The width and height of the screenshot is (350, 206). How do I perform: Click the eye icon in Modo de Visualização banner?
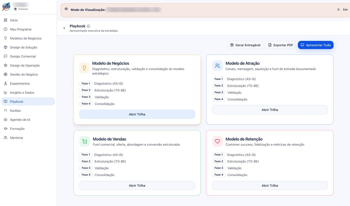point(66,9)
